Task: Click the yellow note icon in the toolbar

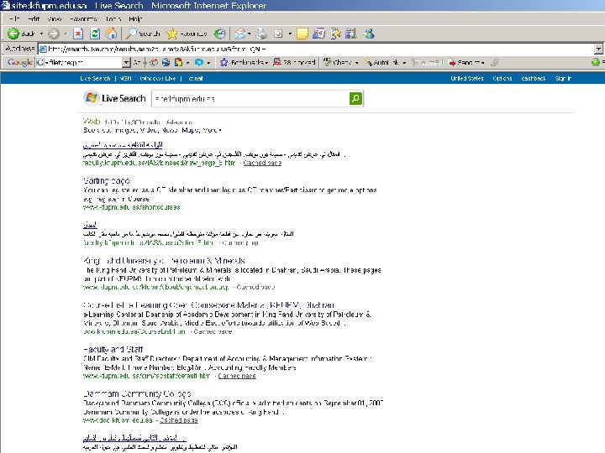Action: click(x=302, y=34)
